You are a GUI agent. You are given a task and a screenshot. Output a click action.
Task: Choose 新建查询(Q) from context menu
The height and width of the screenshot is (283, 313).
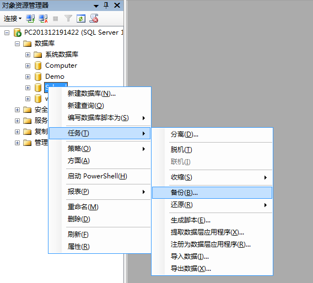[x=100, y=106]
